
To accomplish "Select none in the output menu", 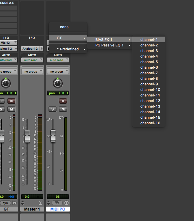I will click(x=68, y=27).
